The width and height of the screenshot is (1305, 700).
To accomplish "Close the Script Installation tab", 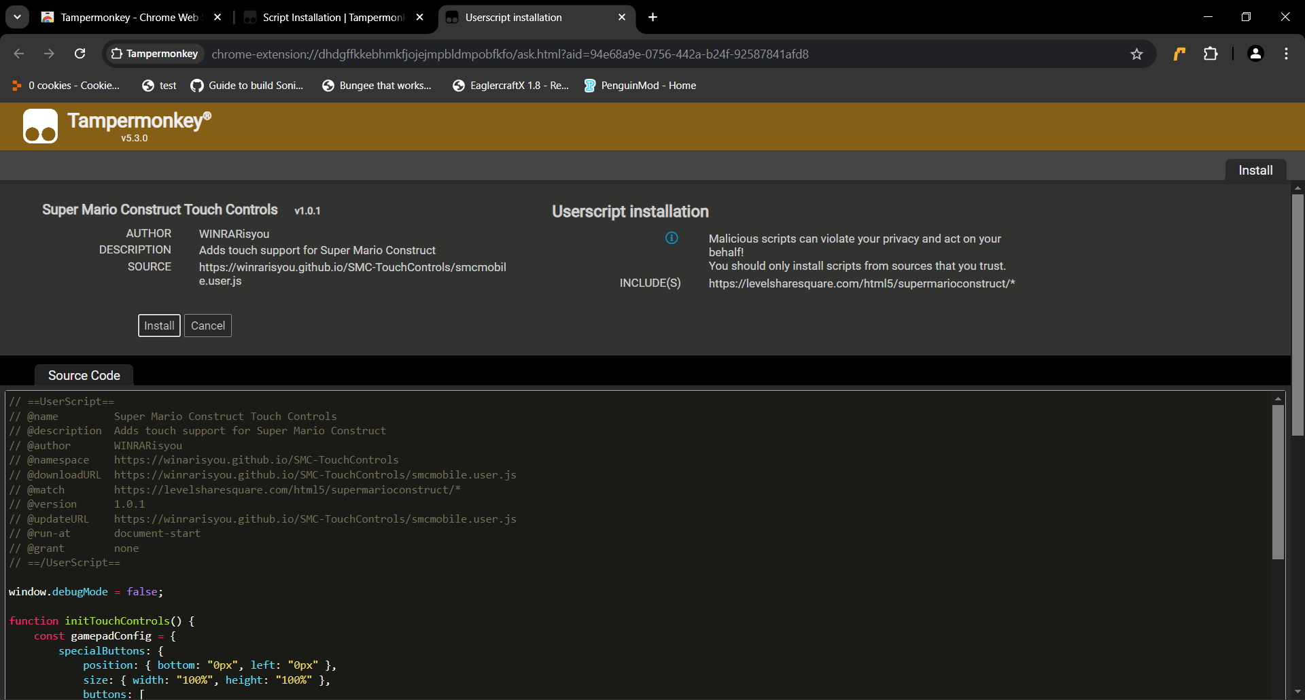I will tap(420, 17).
